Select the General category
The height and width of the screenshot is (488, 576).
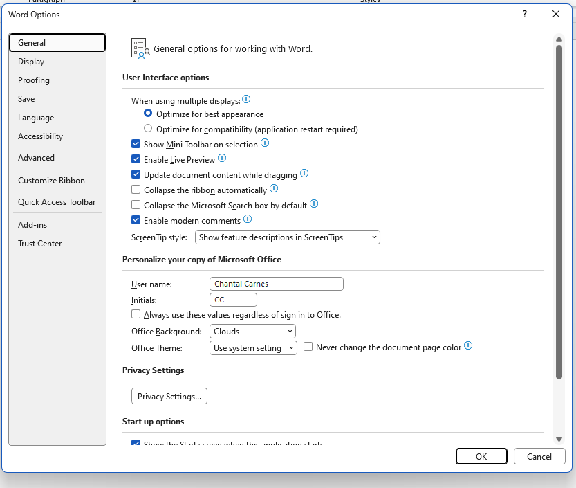[x=57, y=43]
